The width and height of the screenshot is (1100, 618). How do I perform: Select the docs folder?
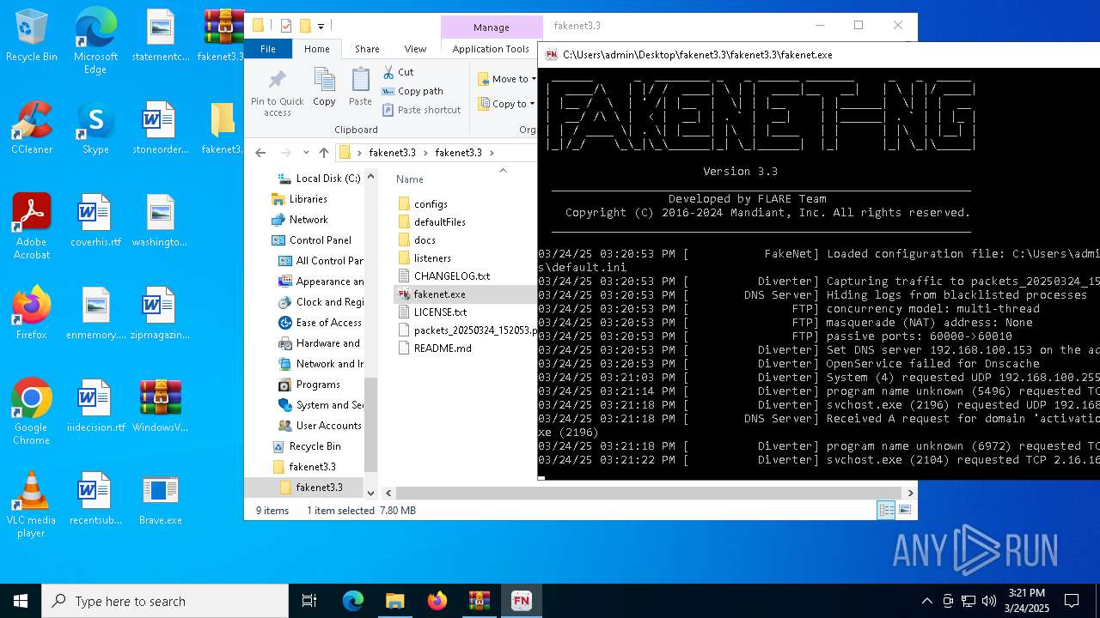(416, 240)
